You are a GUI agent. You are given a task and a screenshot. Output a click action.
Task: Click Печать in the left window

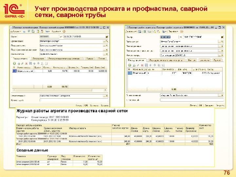(x=79, y=105)
